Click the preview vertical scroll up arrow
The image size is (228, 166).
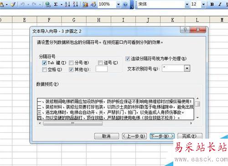point(197,99)
